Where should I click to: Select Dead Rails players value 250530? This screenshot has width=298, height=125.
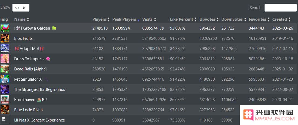point(99,69)
